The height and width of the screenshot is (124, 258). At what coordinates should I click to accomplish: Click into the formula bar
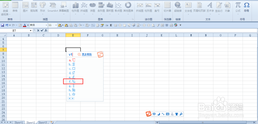pos(153,31)
